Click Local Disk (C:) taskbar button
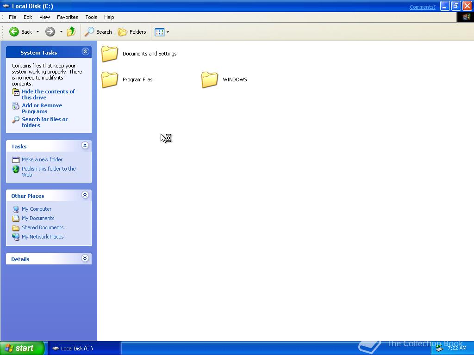Image resolution: width=474 pixels, height=355 pixels. coord(84,349)
